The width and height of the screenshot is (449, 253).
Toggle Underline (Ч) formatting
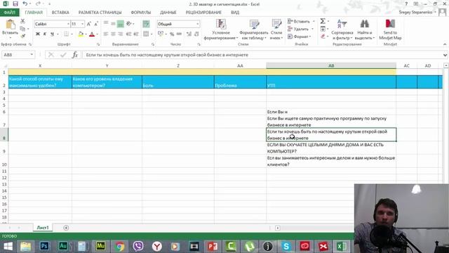[52, 34]
